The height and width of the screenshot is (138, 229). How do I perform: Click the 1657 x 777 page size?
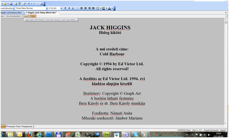(x=197, y=130)
